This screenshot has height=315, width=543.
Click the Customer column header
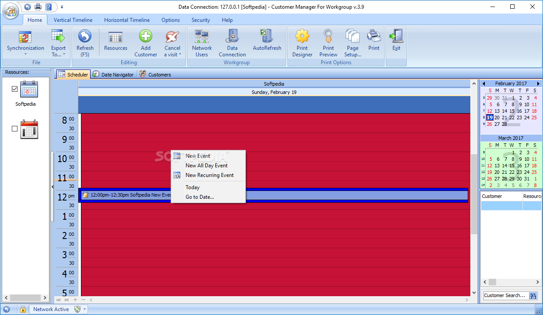coord(501,196)
